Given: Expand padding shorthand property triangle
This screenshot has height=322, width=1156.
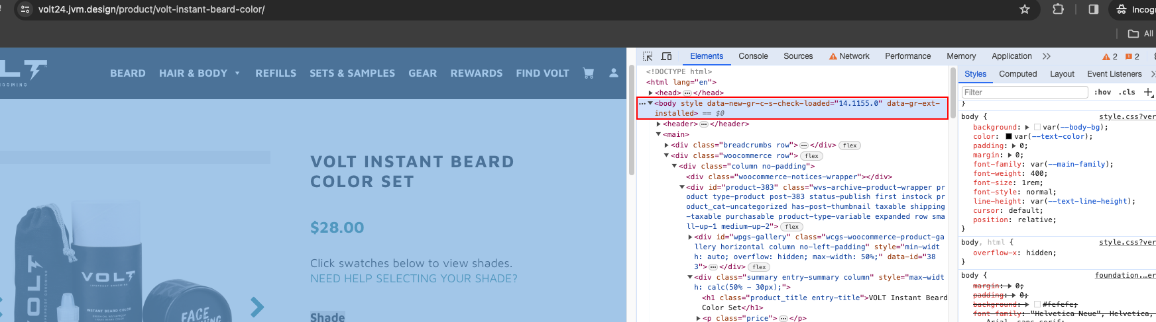Looking at the screenshot, I should 1014,146.
